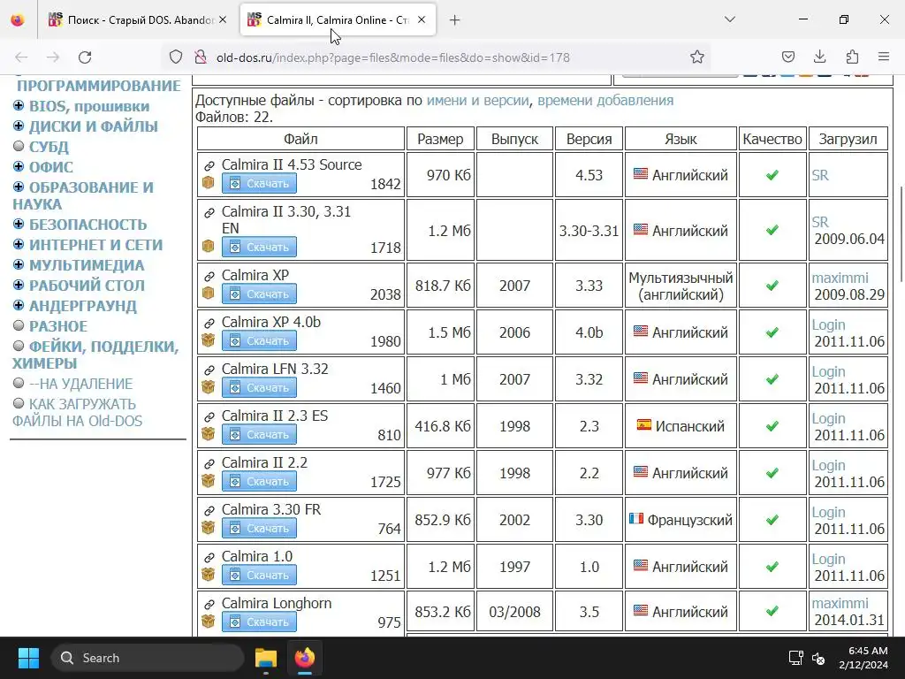
Task: Close the Поиск - Старый DOS tab
Action: (x=223, y=20)
